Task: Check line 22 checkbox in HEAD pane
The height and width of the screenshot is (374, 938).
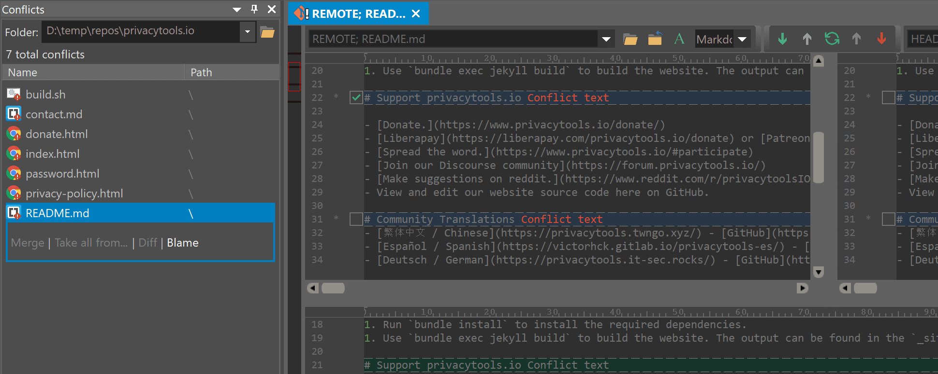Action: [888, 98]
